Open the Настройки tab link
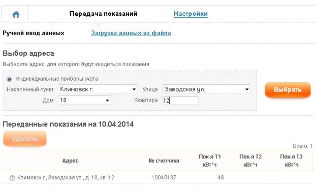 click(191, 14)
